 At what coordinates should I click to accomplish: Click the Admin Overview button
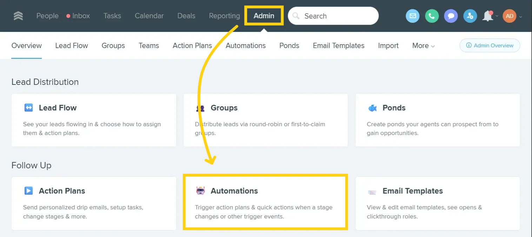490,46
